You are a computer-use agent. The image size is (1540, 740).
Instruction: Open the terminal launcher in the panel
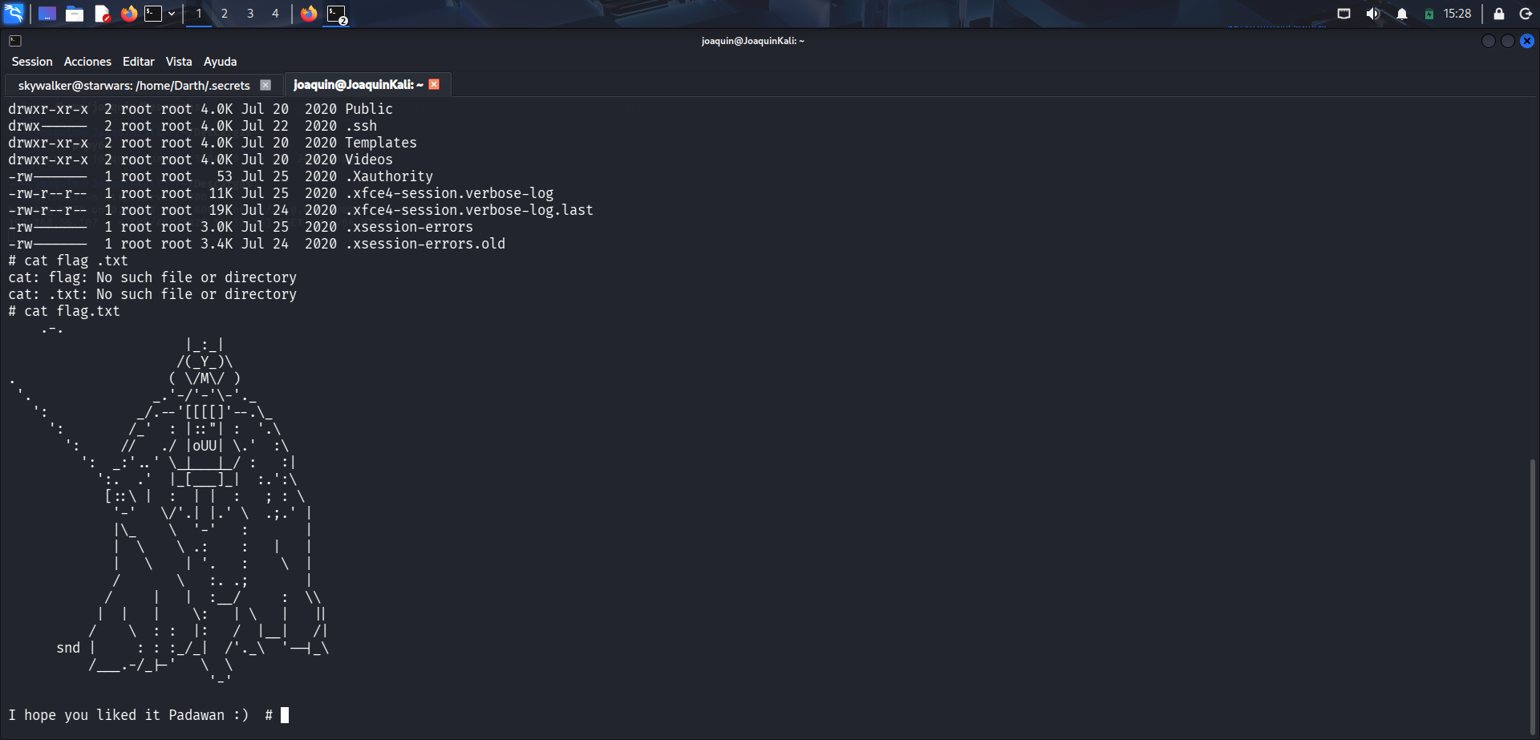[153, 14]
